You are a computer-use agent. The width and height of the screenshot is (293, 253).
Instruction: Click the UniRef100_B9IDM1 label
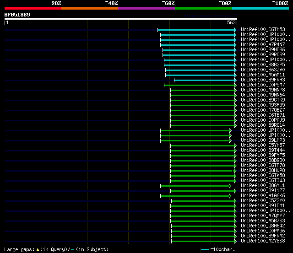(263, 206)
